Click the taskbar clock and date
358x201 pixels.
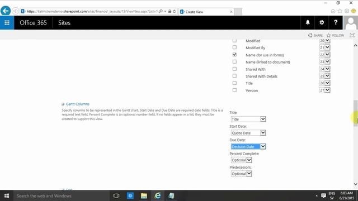[346, 196]
